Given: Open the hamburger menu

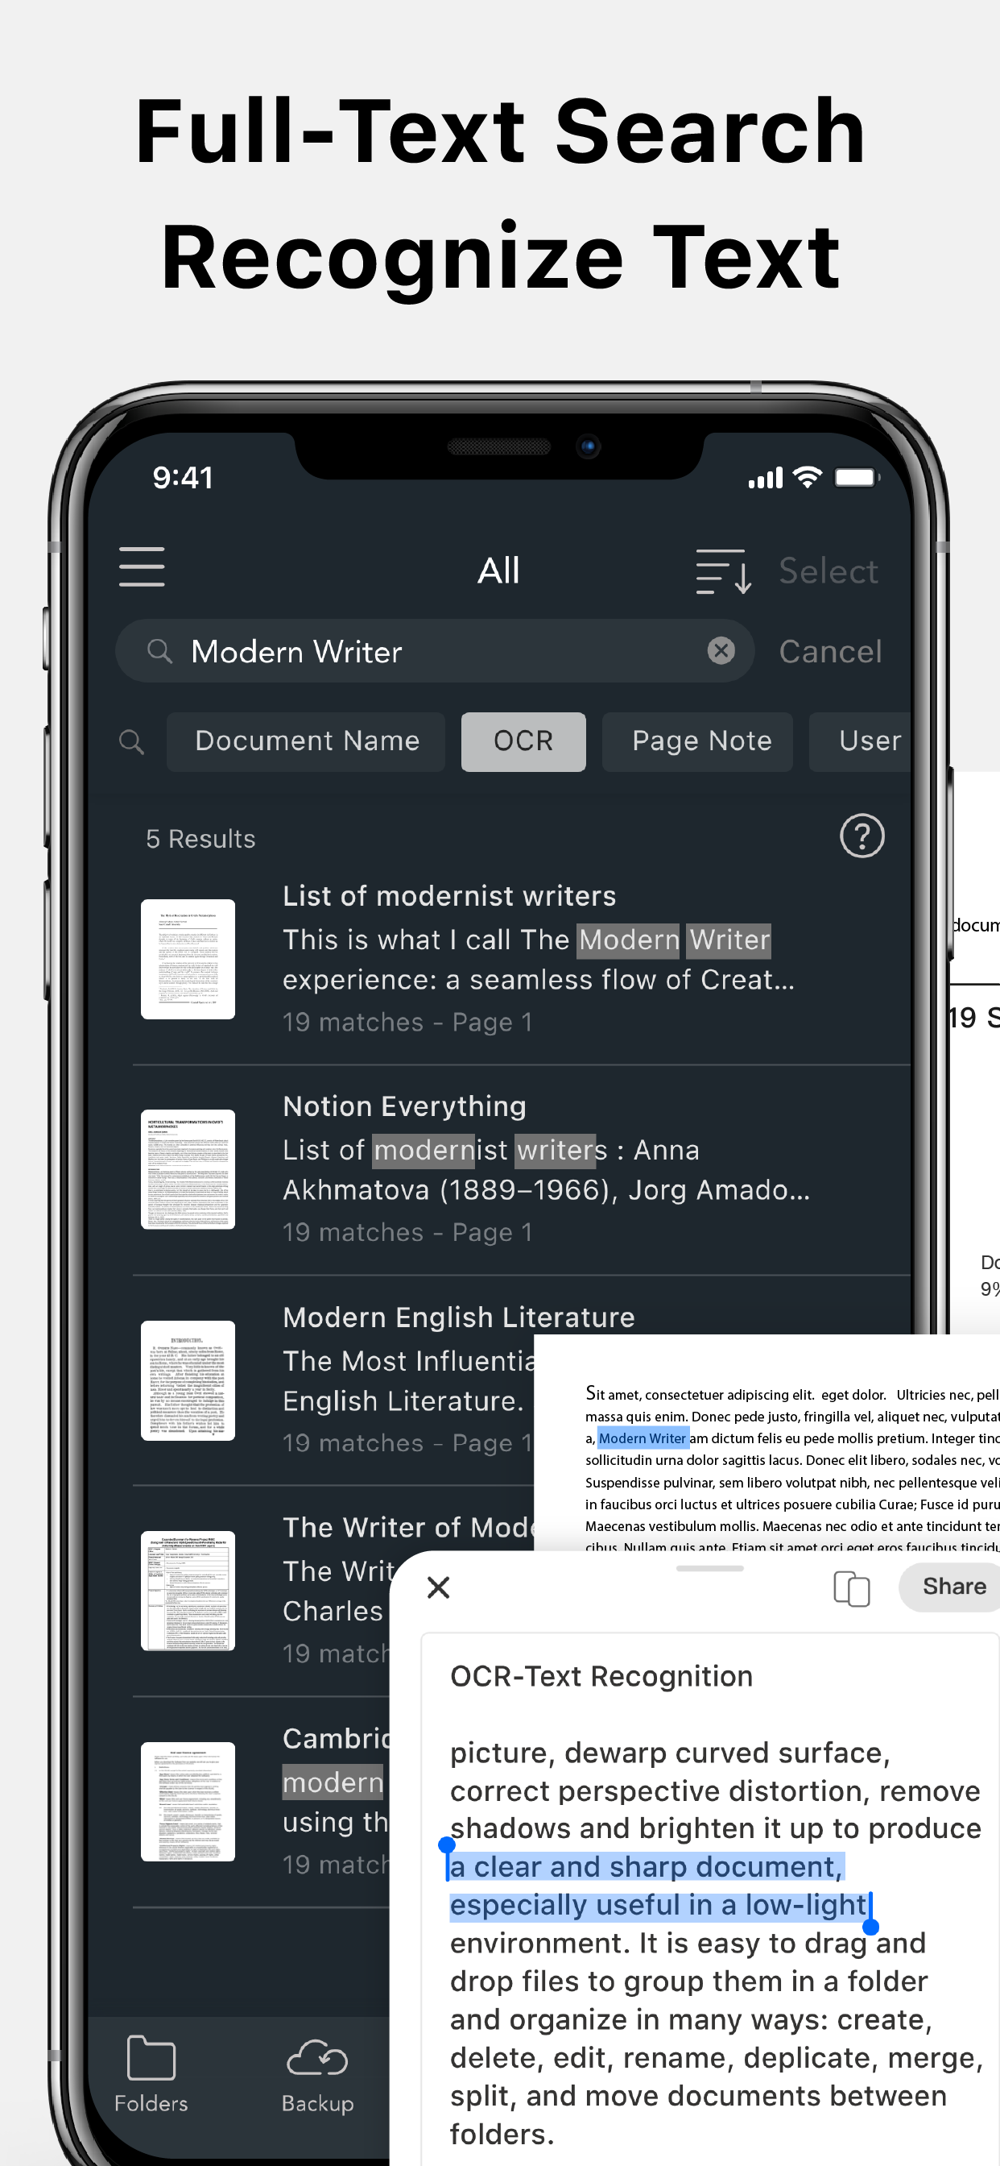Looking at the screenshot, I should pos(141,566).
